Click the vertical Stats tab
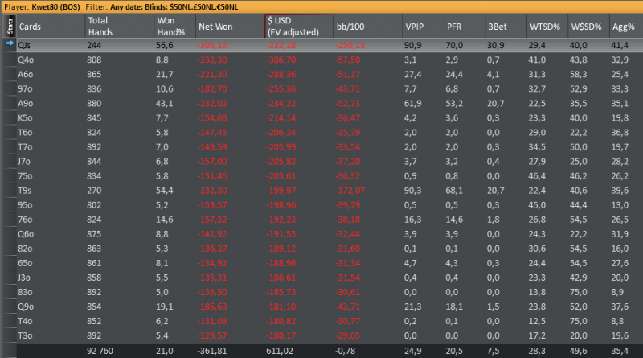 [10, 27]
